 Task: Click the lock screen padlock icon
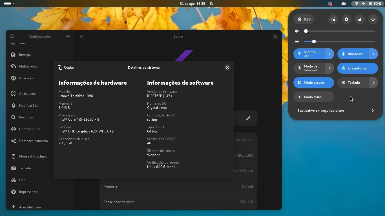click(360, 19)
